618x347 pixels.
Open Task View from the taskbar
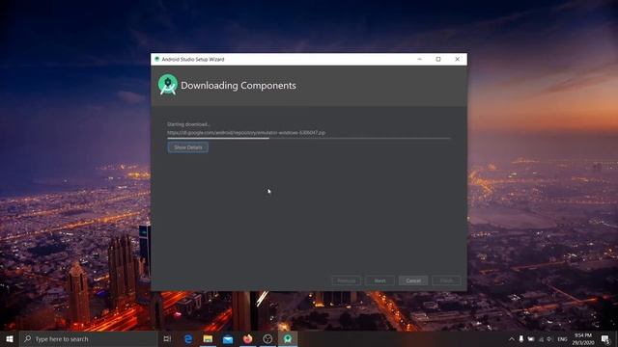tap(167, 338)
